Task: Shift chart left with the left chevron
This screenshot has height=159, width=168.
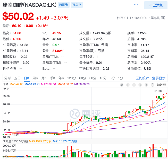Action: pos(140,85)
